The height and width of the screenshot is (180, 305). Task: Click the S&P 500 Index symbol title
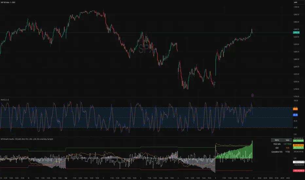tap(8, 2)
